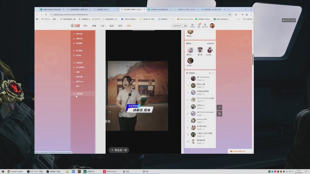Viewport: 310px width, 174px height.
Task: Open the creator center pin icon
Action: 205,26
